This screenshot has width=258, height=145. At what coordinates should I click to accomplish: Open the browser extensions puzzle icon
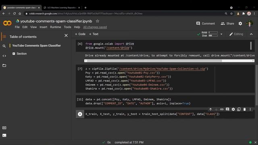coord(243,13)
